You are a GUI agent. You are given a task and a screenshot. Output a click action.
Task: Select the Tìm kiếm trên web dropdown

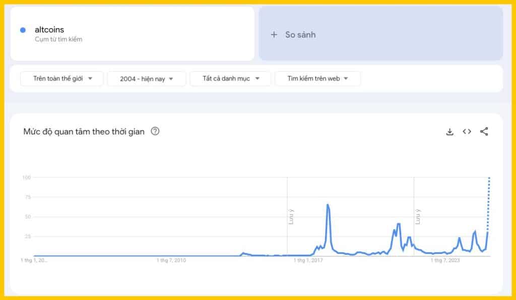pos(317,78)
